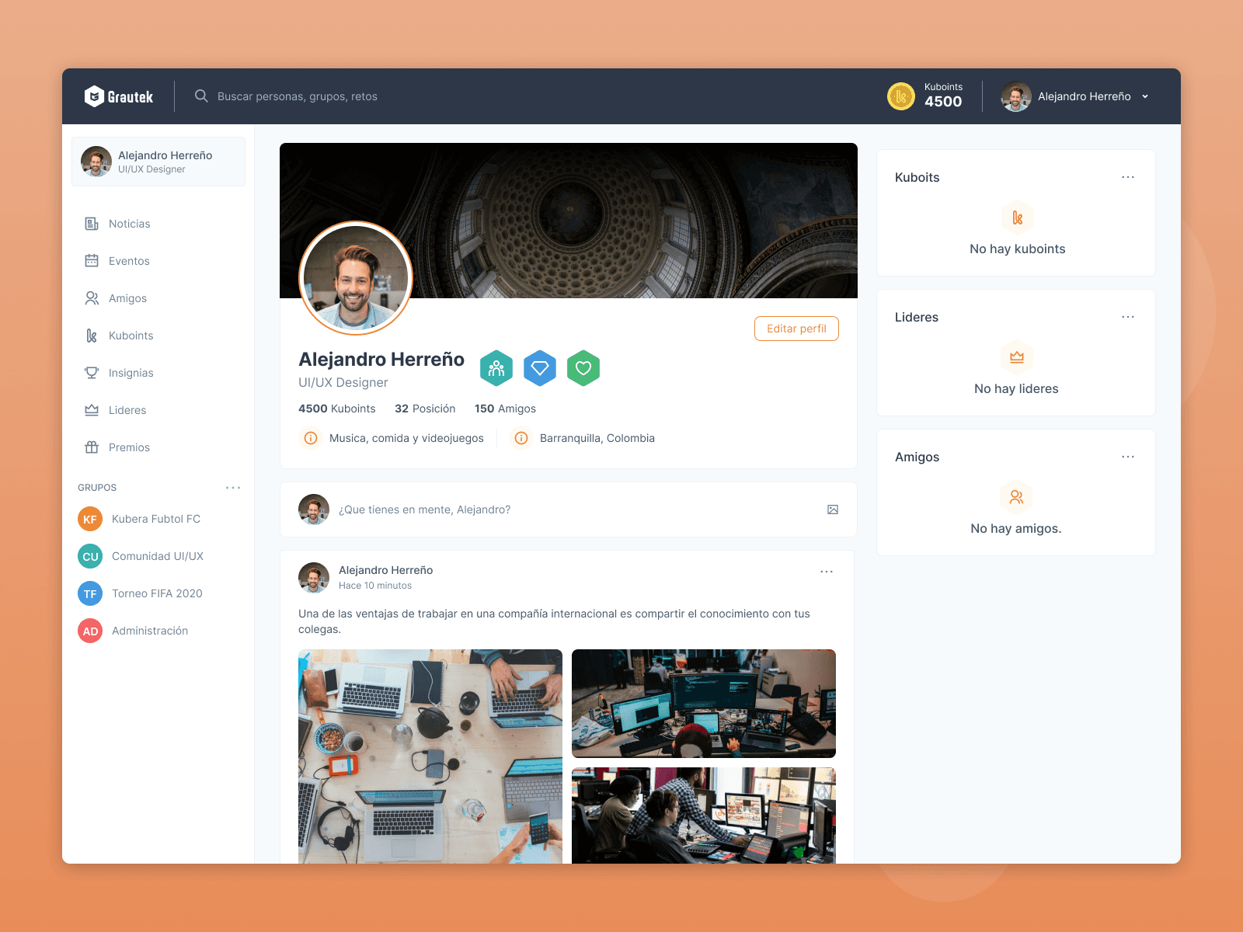The height and width of the screenshot is (932, 1243).
Task: Open the post options ellipsis menu
Action: tap(827, 572)
